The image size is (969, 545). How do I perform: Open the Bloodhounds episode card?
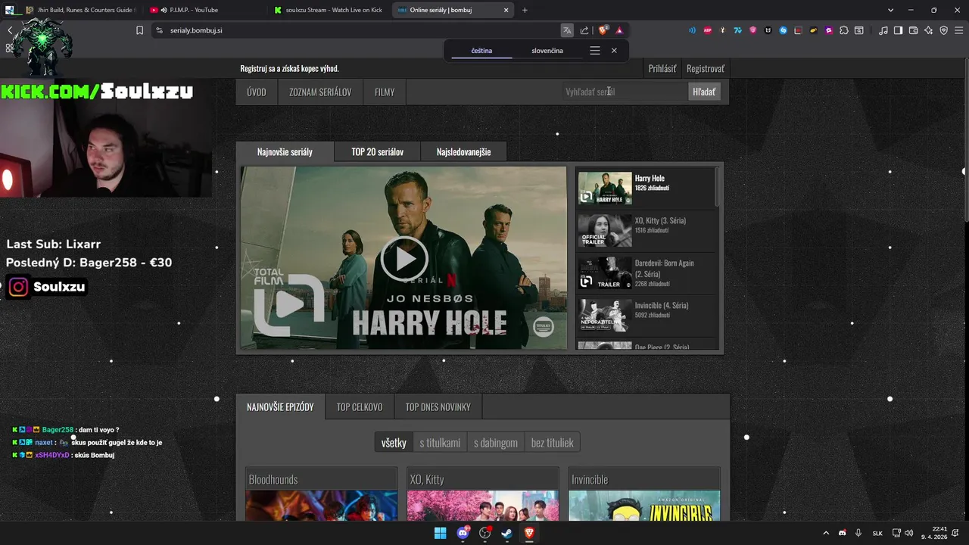pos(321,494)
